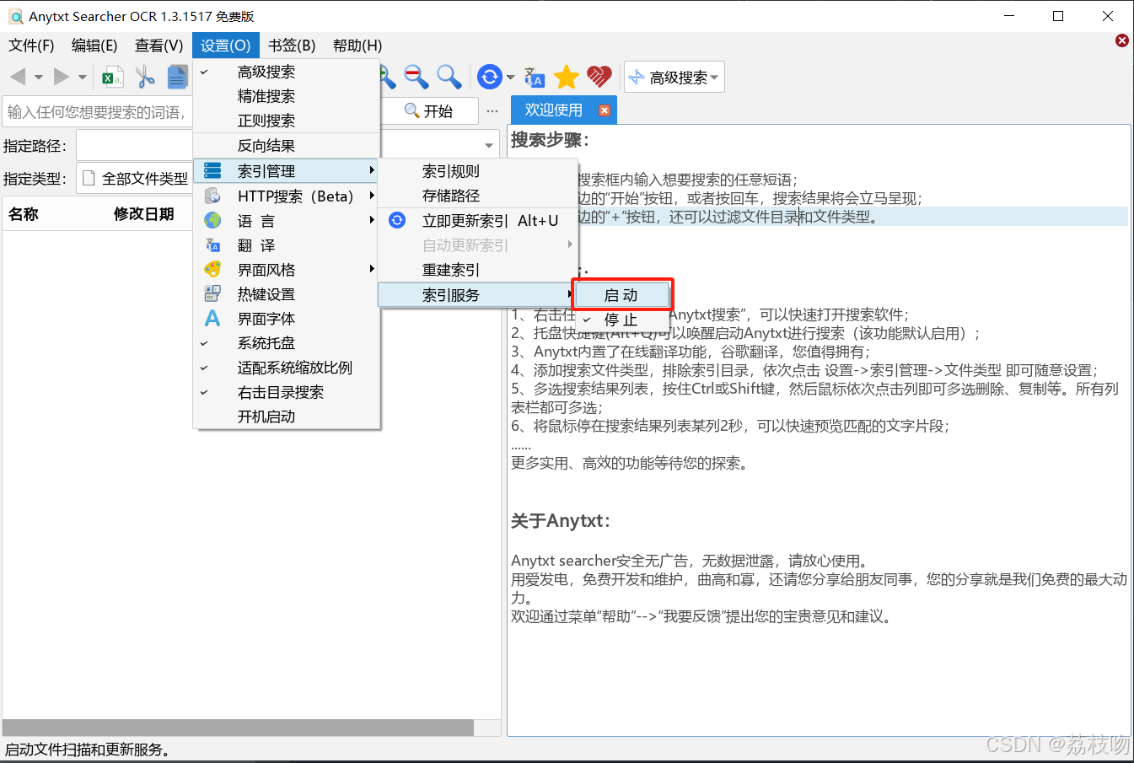Click the scissors cut toolbar icon

(x=145, y=78)
